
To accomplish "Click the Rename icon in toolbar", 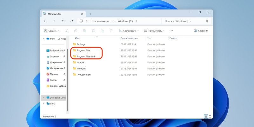I will coord(93,30).
